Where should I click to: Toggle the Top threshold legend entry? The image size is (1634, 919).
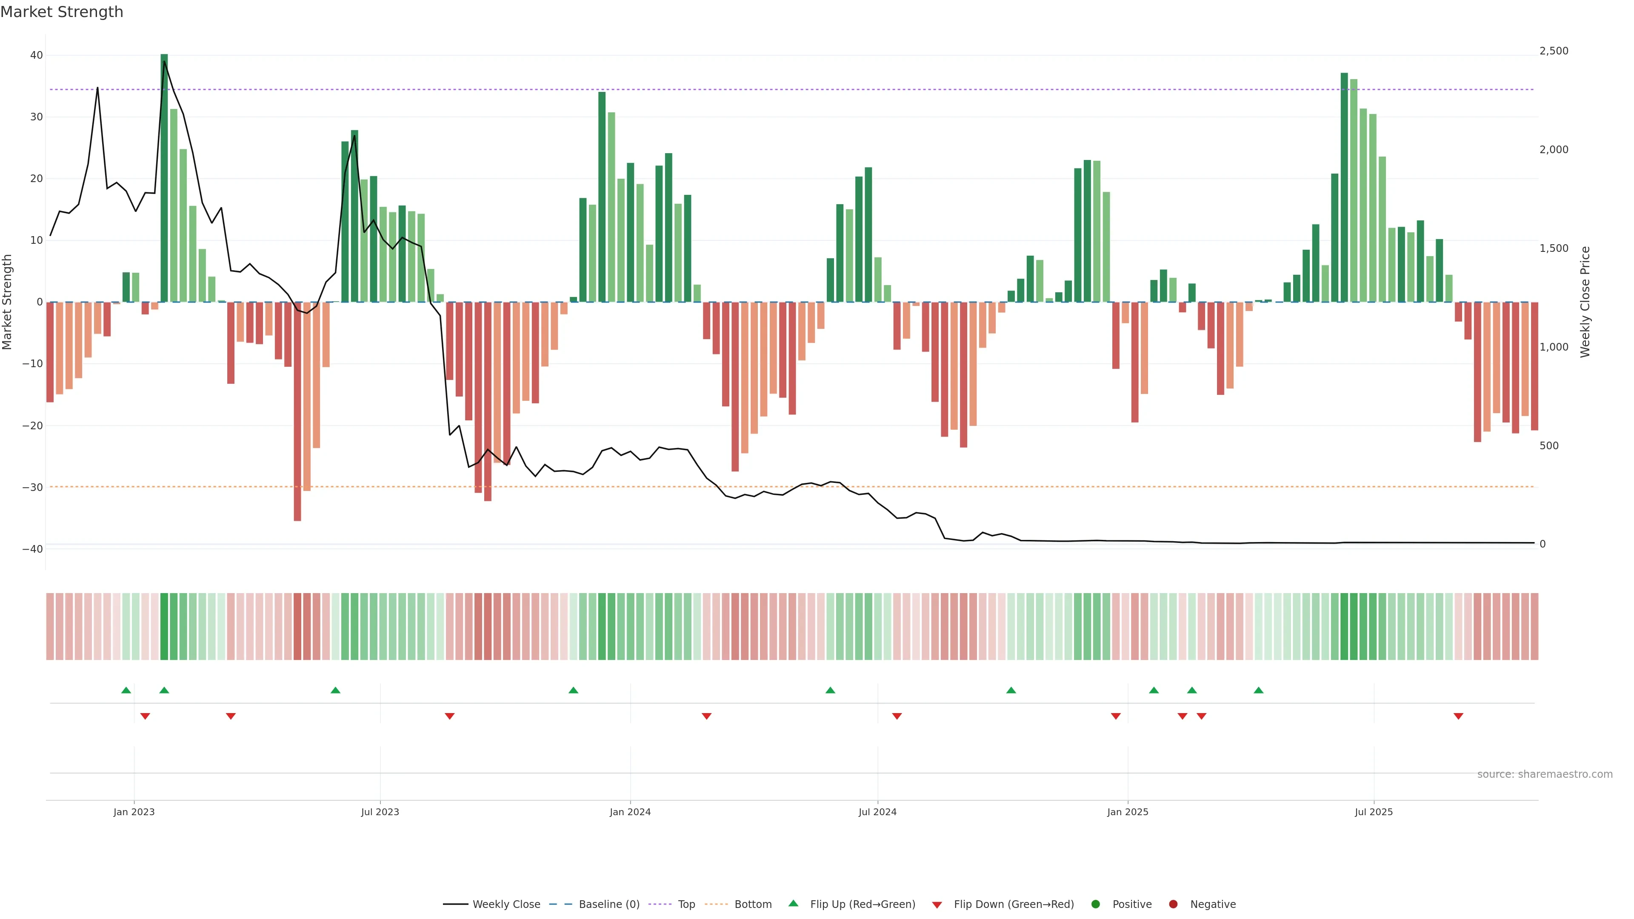[686, 905]
